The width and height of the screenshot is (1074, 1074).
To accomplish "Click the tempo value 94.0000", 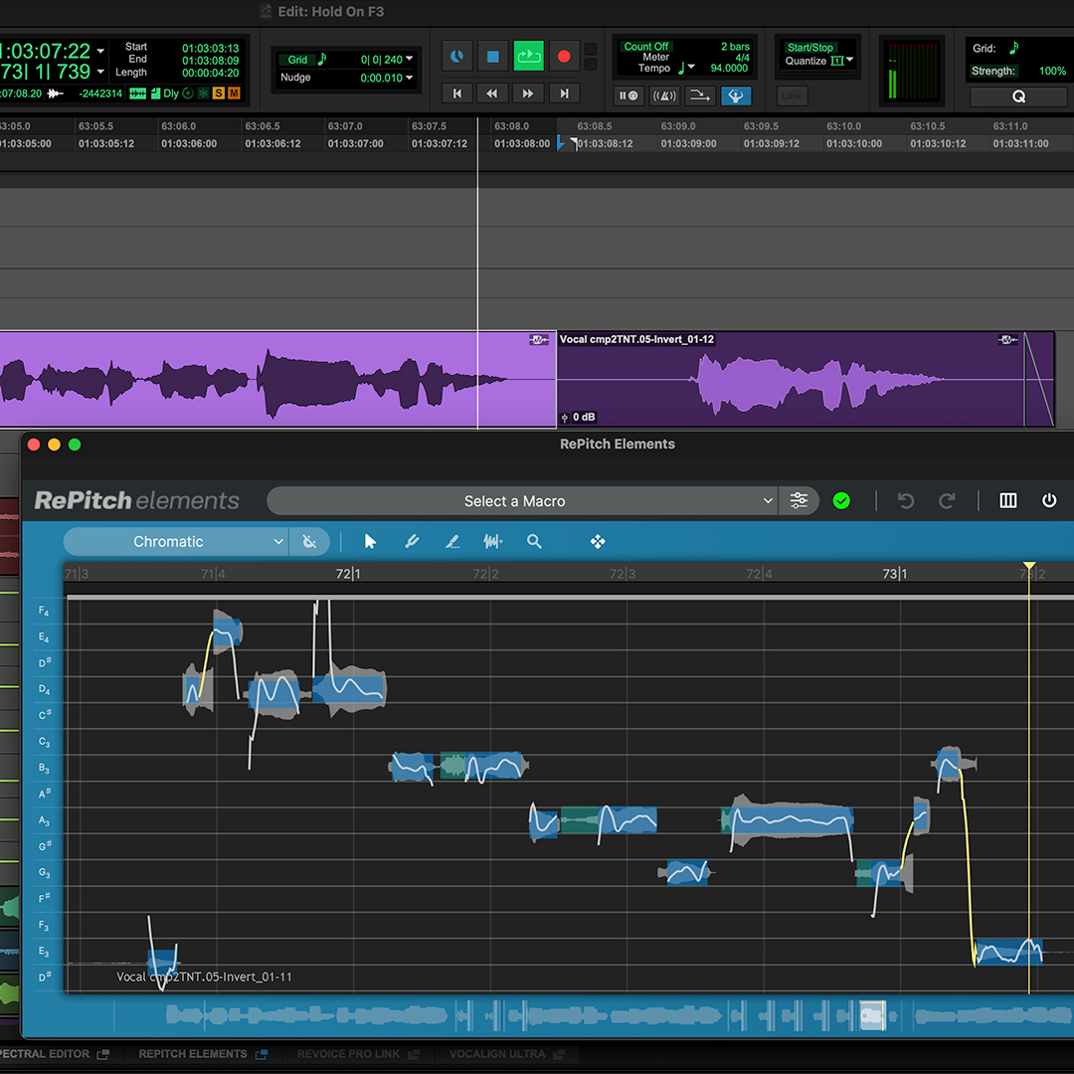I will 729,68.
